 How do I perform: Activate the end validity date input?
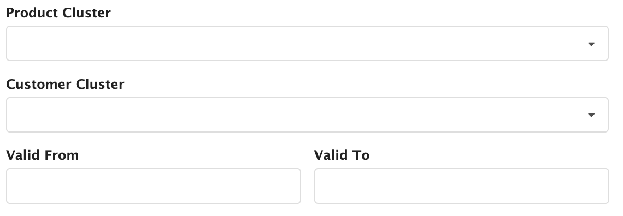pyautogui.click(x=462, y=186)
